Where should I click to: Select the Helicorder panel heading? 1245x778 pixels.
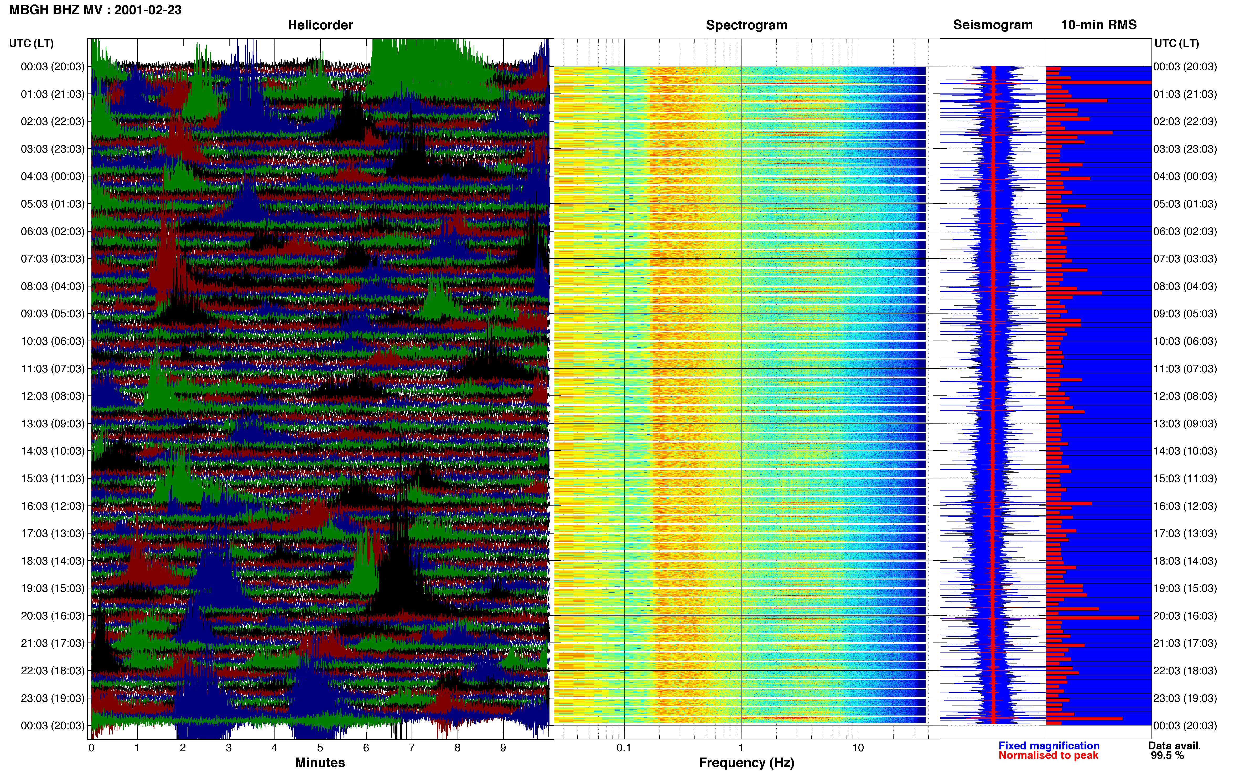tap(320, 25)
